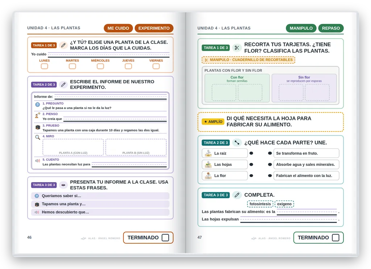Check the MARTES box
The height and width of the screenshot is (269, 371).
tap(72, 66)
